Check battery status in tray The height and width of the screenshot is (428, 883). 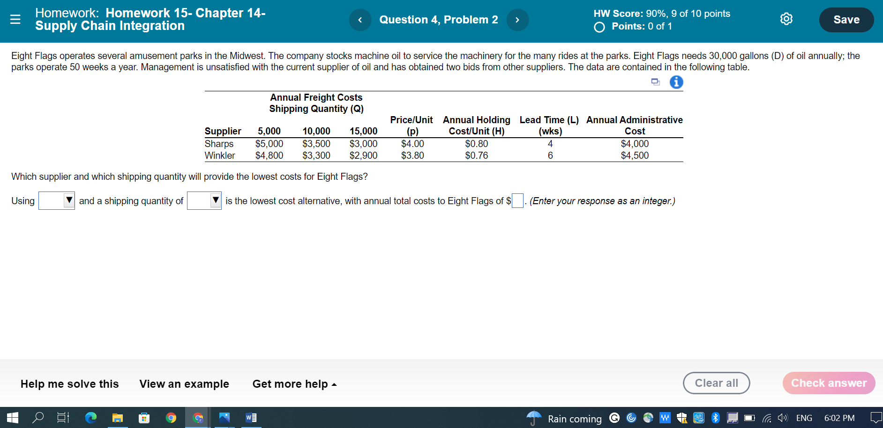pyautogui.click(x=749, y=418)
